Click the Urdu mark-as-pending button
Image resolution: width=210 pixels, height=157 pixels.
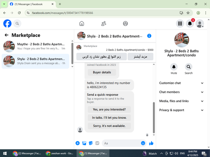[x=102, y=57]
